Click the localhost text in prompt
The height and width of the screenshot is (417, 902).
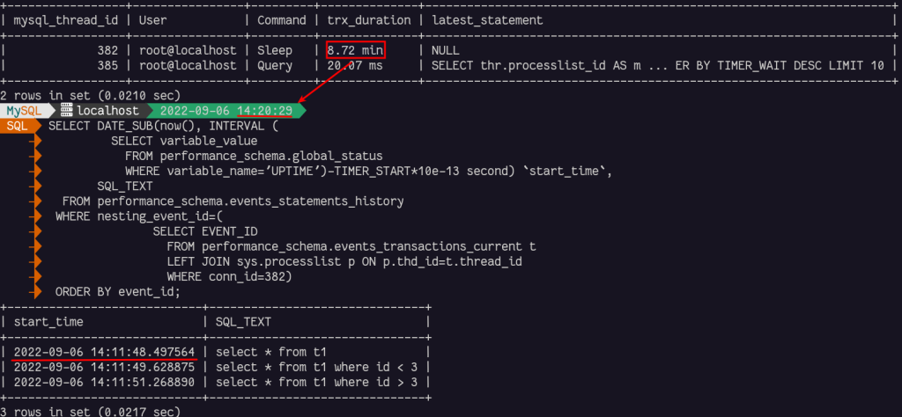point(108,111)
